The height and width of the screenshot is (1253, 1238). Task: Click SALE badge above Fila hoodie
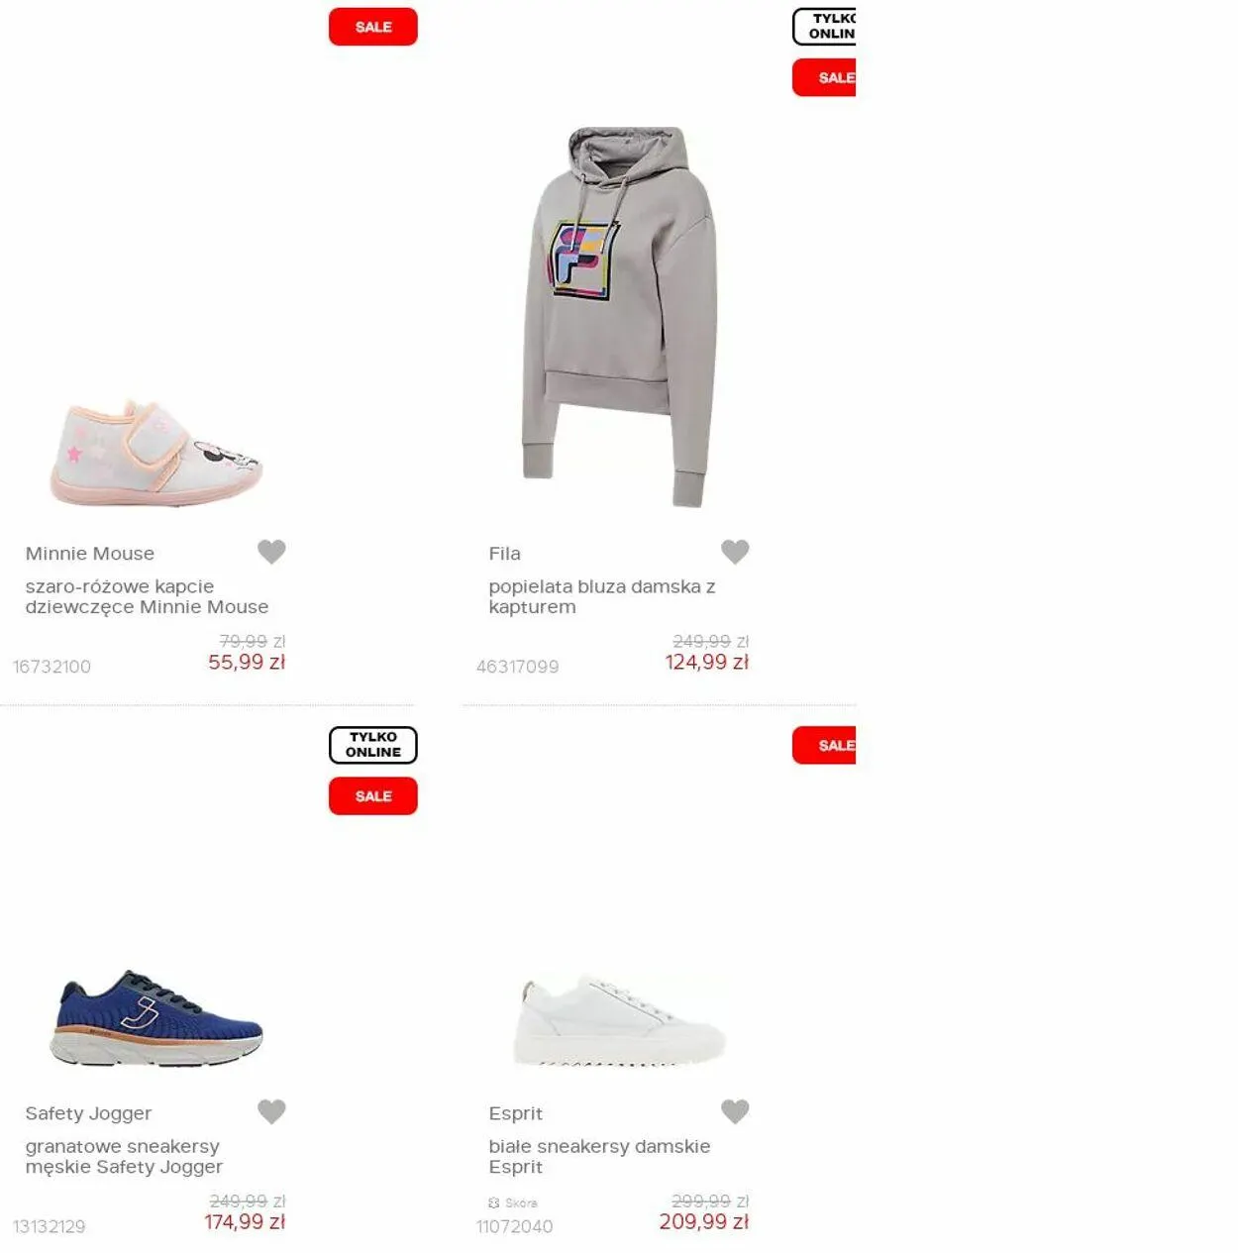[x=824, y=77]
